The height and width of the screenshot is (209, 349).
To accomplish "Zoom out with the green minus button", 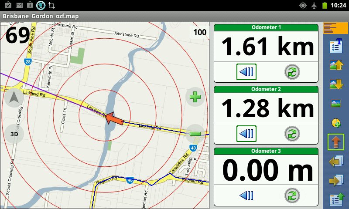I will click(x=195, y=134).
